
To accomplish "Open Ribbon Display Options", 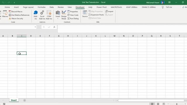I will pyautogui.click(x=169, y=2).
